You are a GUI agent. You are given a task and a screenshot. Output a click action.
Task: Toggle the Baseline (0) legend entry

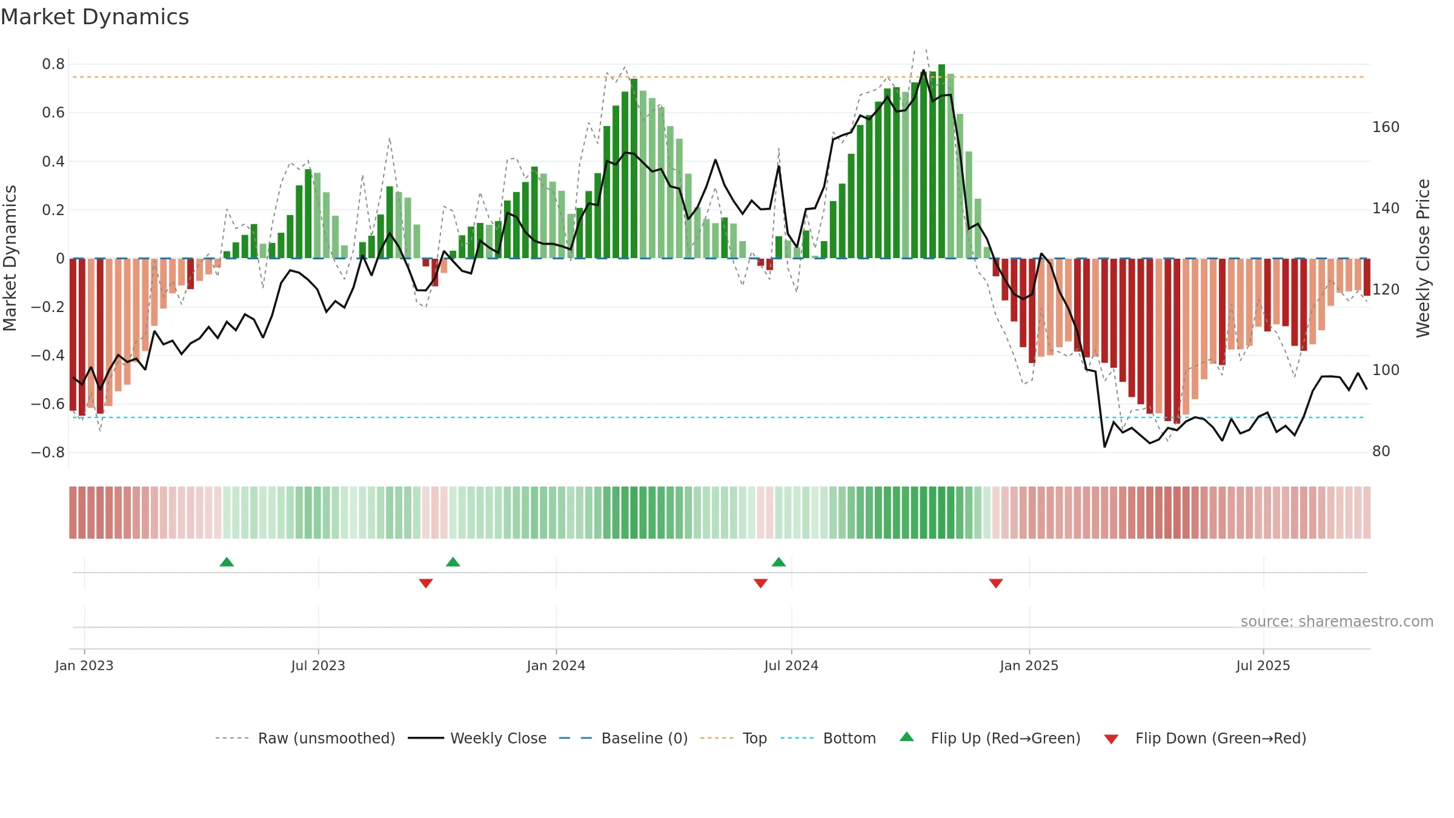tap(623, 738)
